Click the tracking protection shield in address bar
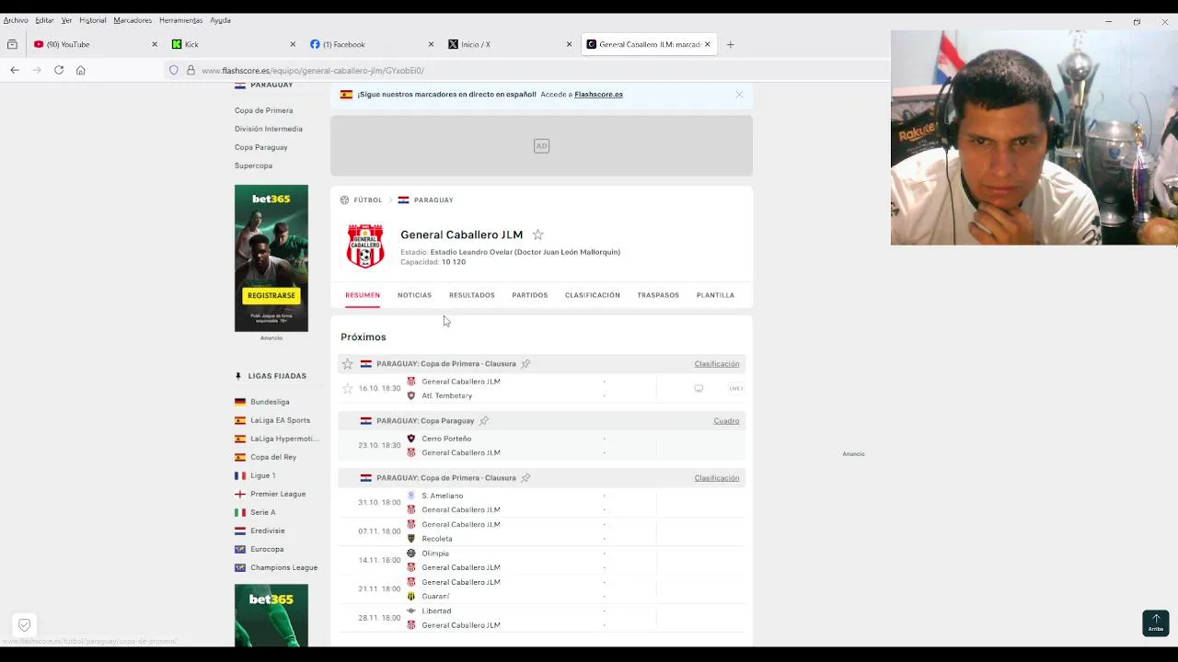This screenshot has width=1178, height=662. pyautogui.click(x=174, y=70)
